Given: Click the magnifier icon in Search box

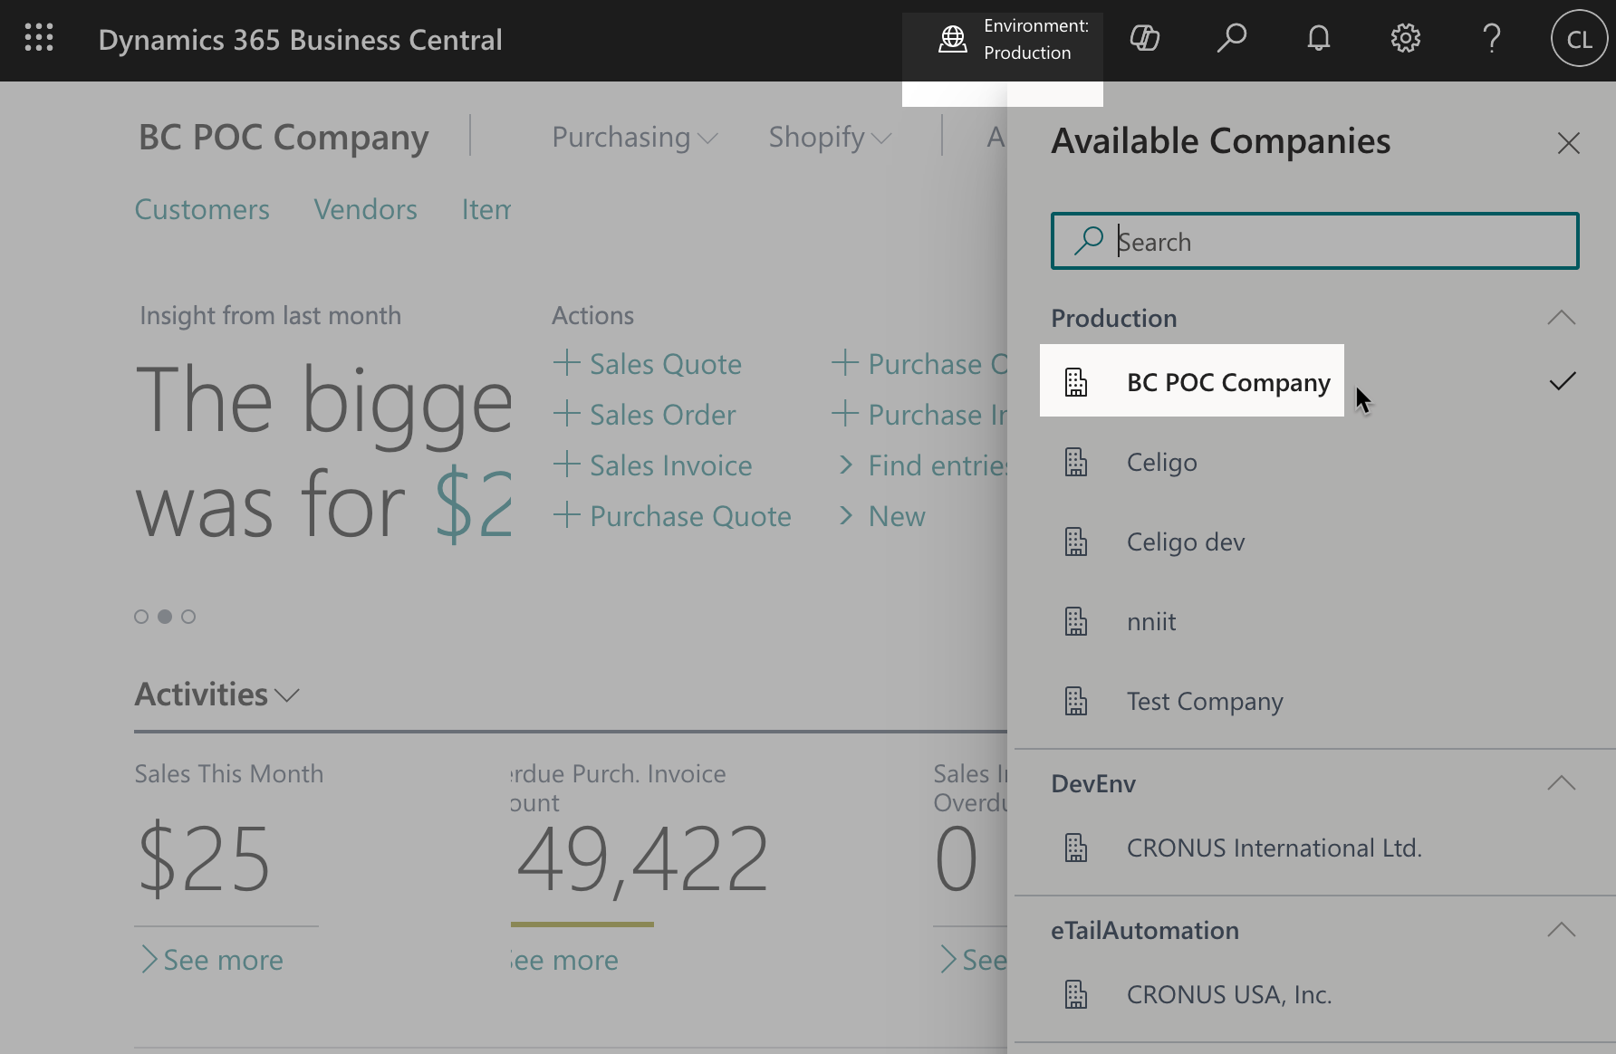Looking at the screenshot, I should (1088, 241).
